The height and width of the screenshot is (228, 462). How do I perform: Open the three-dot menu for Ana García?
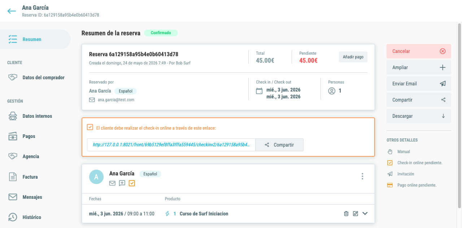click(x=362, y=176)
